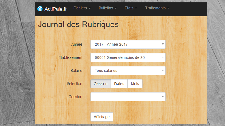Select the Cession selection toggle
Image resolution: width=225 pixels, height=126 pixels.
[x=101, y=84]
